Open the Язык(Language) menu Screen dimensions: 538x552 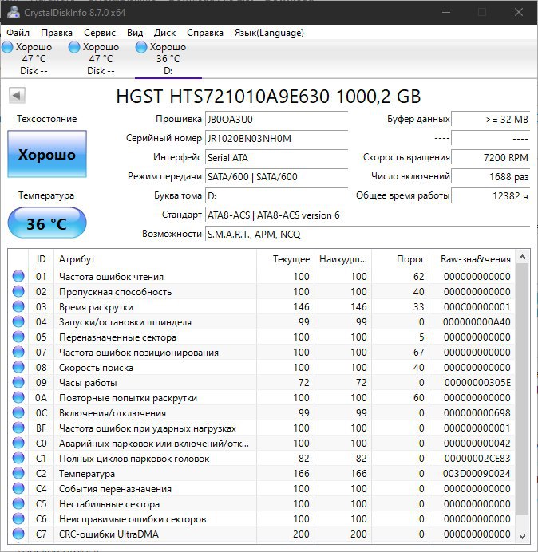(269, 33)
